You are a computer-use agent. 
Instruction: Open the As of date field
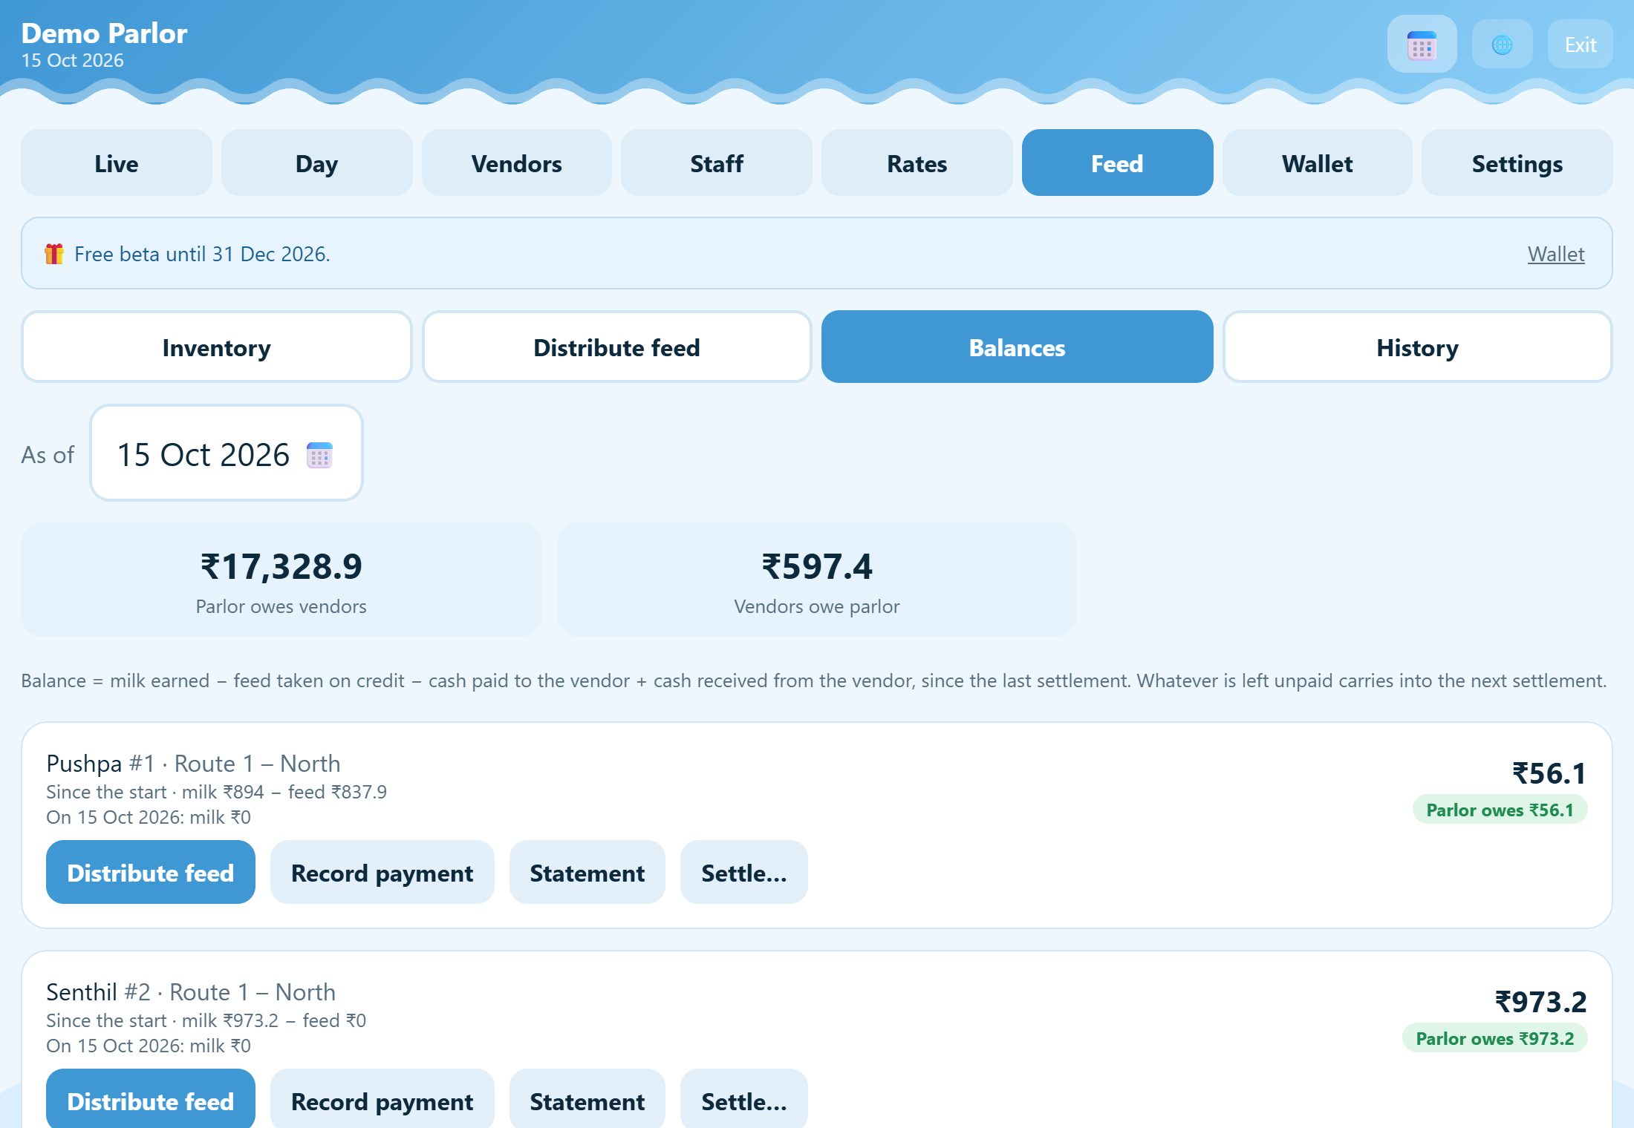pos(227,453)
